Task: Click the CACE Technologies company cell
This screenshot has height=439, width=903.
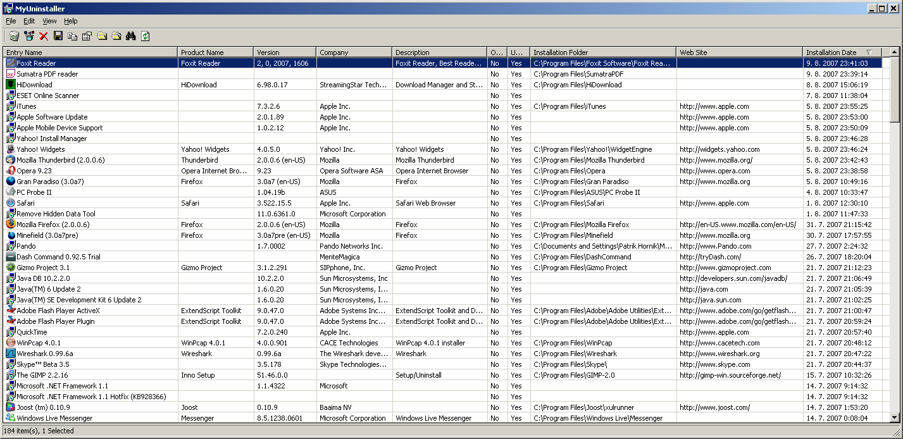Action: [x=349, y=343]
